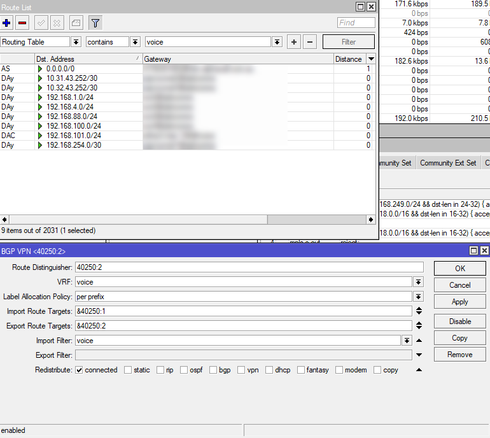Remove selected route with the red minus
490x438 pixels.
click(22, 23)
